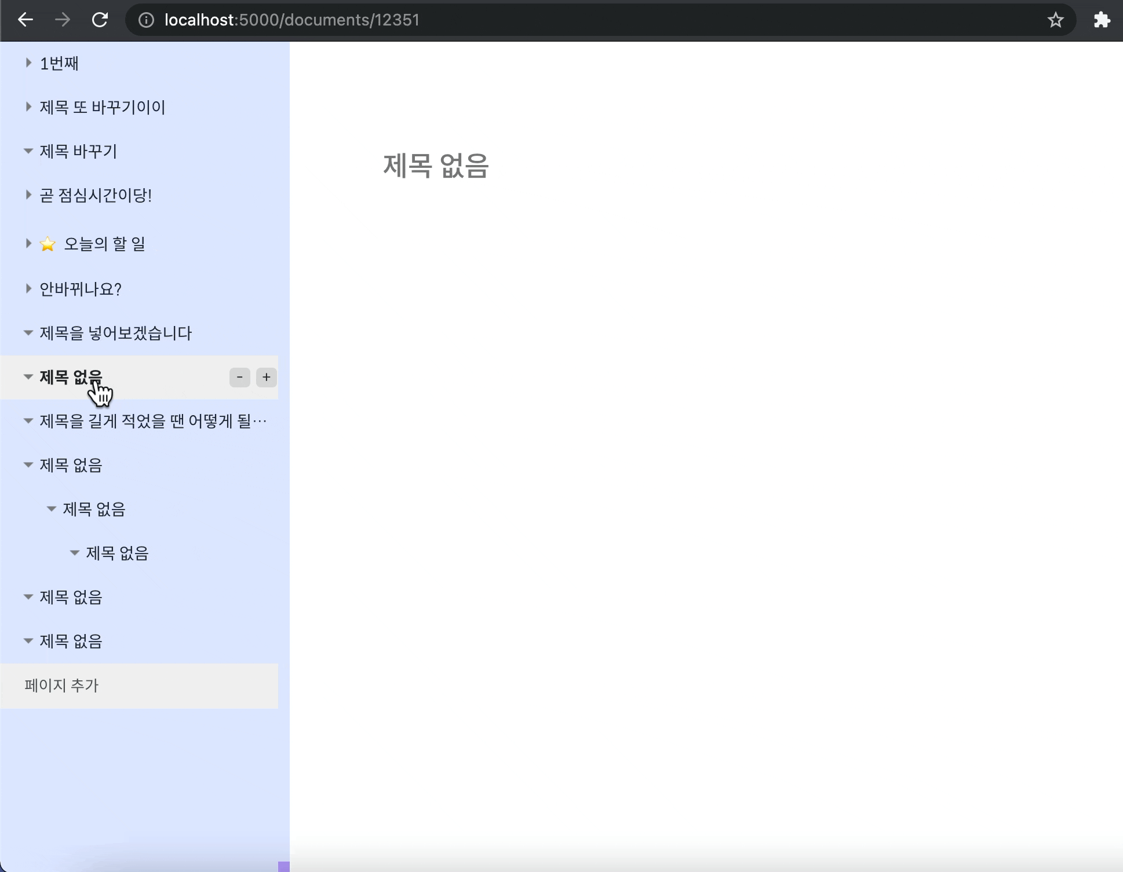Expand the 안바뀌나요? arrow
Viewport: 1123px width, 872px height.
pos(28,288)
